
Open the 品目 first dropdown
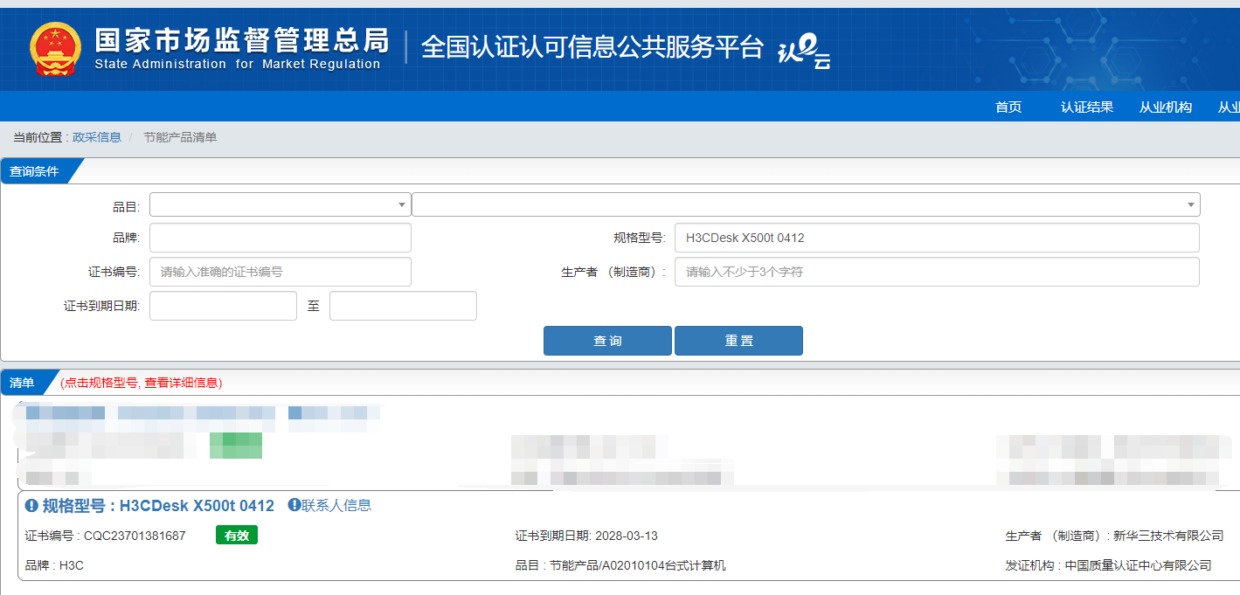tap(281, 204)
